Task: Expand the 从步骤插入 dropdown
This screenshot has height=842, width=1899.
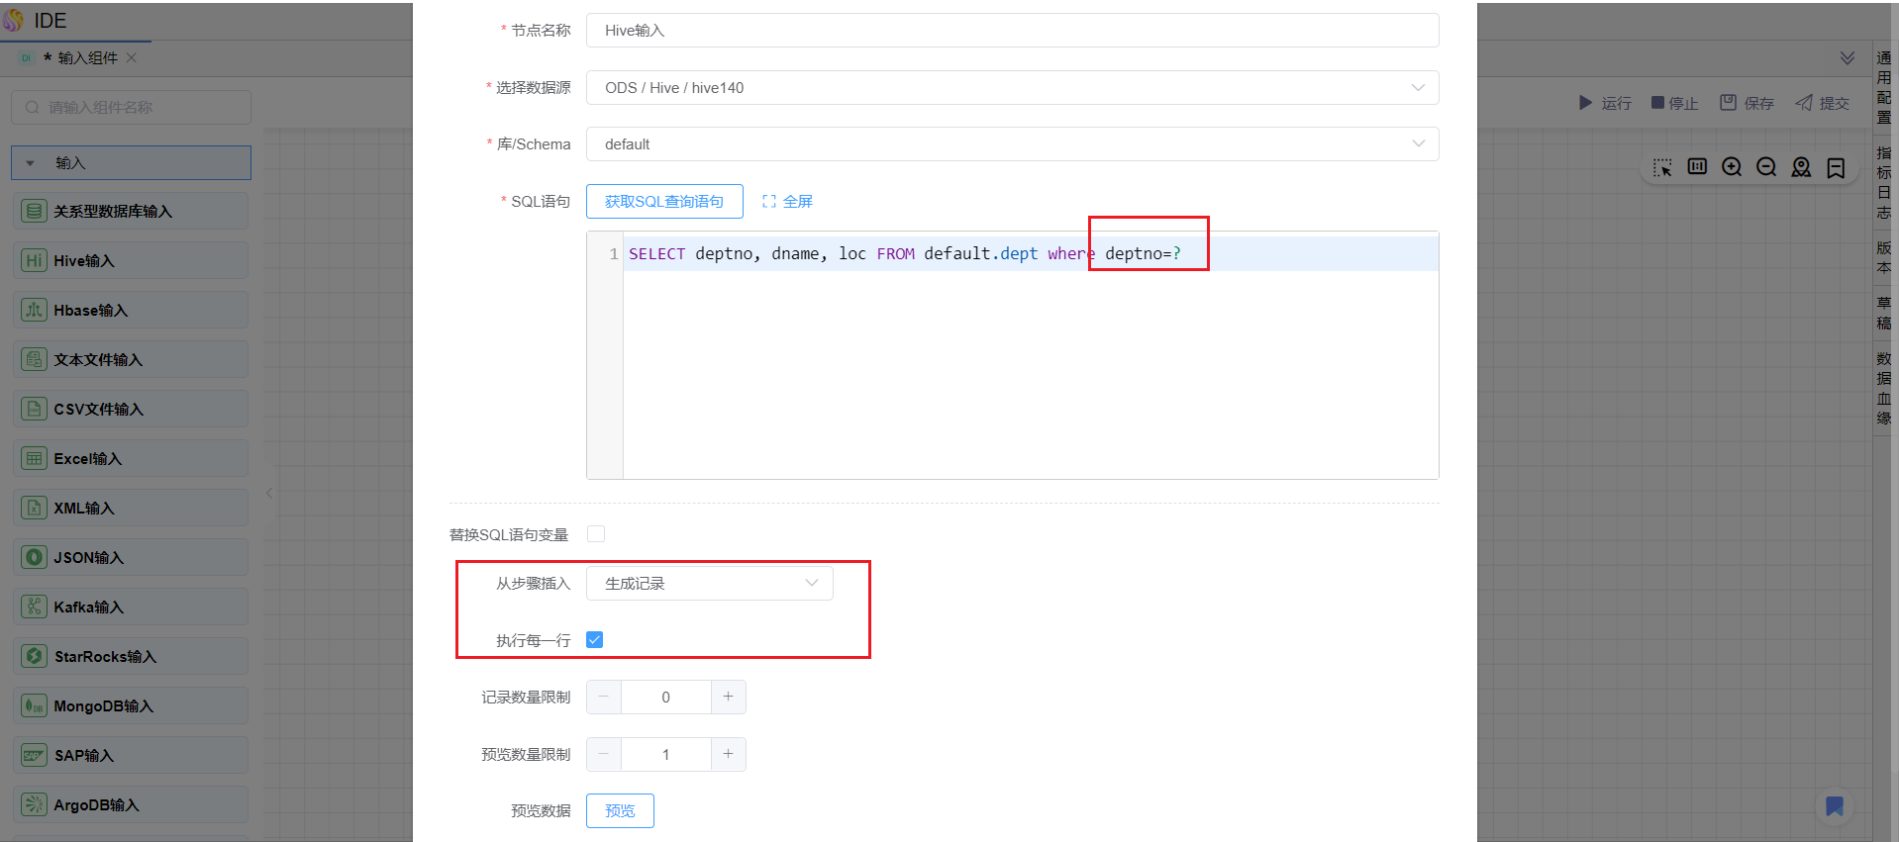Action: pyautogui.click(x=709, y=584)
